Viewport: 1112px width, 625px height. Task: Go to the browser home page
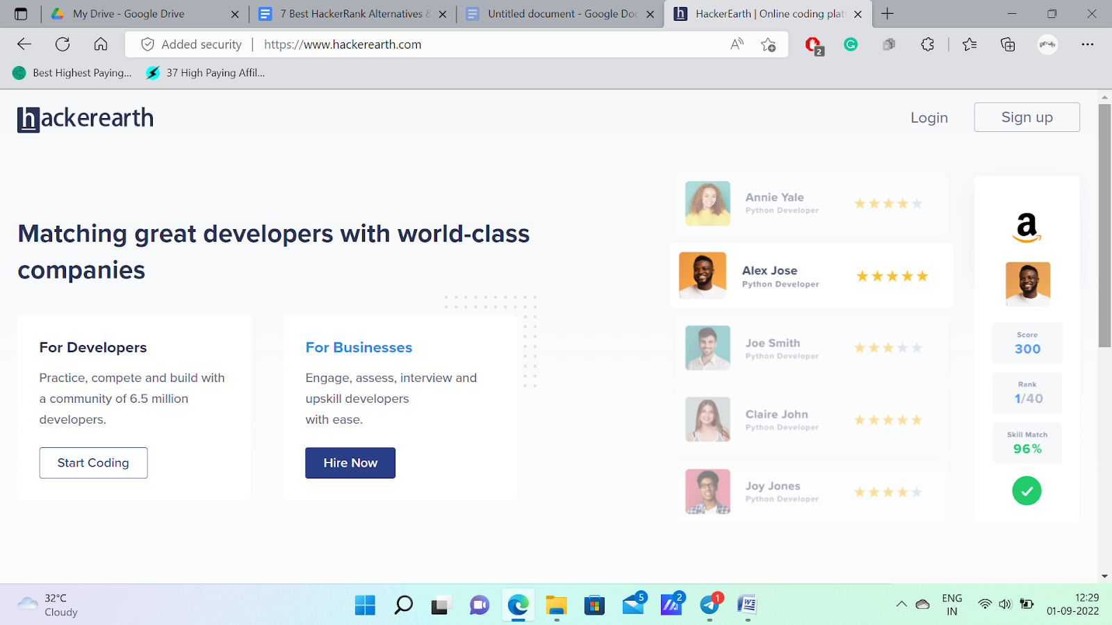pos(101,44)
